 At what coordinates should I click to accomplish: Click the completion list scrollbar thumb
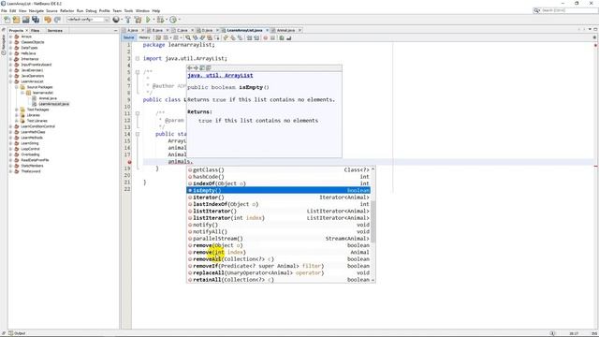373,222
